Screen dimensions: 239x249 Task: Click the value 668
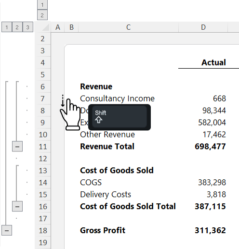click(219, 99)
